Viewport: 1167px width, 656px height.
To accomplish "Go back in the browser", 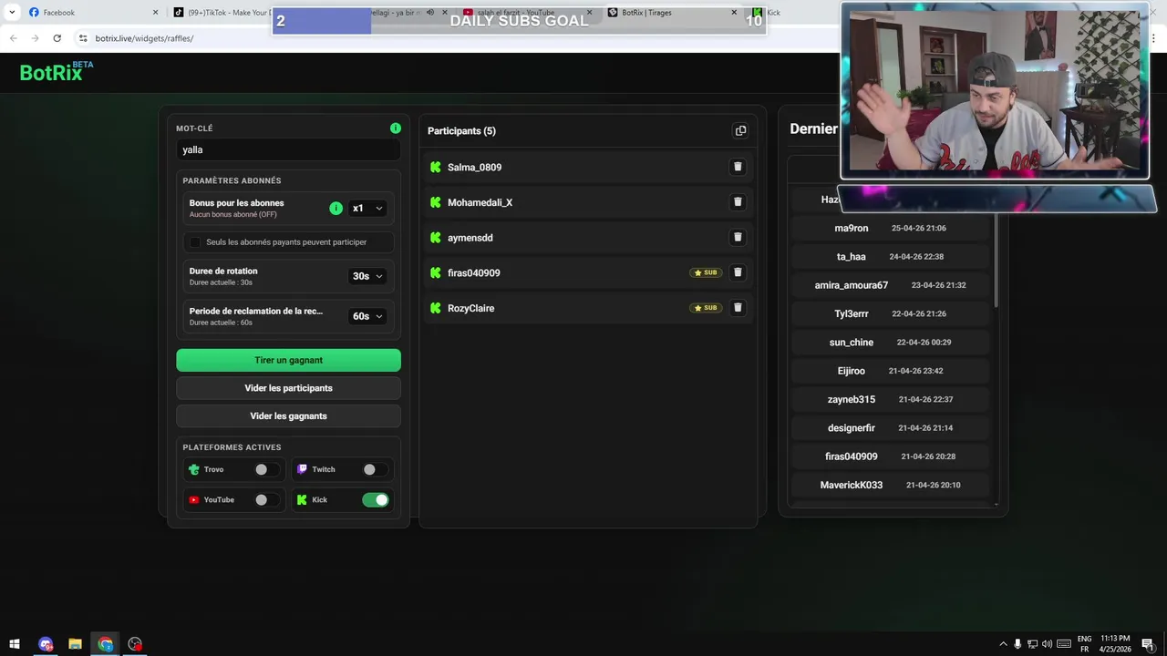I will click(x=13, y=38).
